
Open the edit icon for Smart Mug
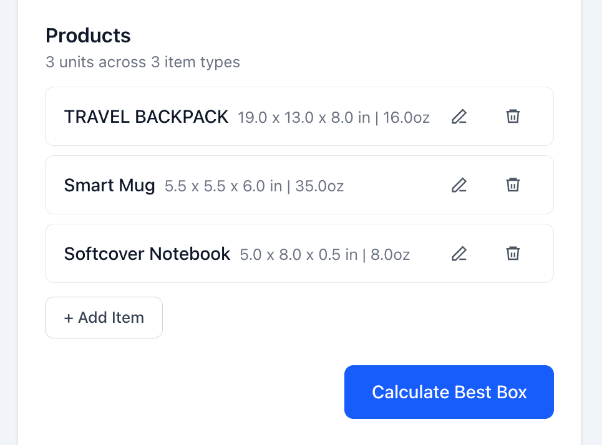[x=459, y=185]
